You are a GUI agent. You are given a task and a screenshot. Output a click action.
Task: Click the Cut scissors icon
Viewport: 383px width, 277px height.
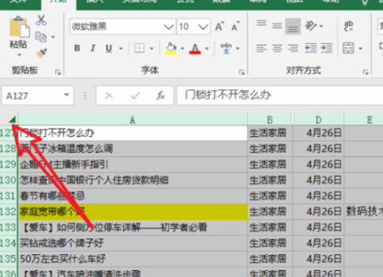(x=41, y=20)
